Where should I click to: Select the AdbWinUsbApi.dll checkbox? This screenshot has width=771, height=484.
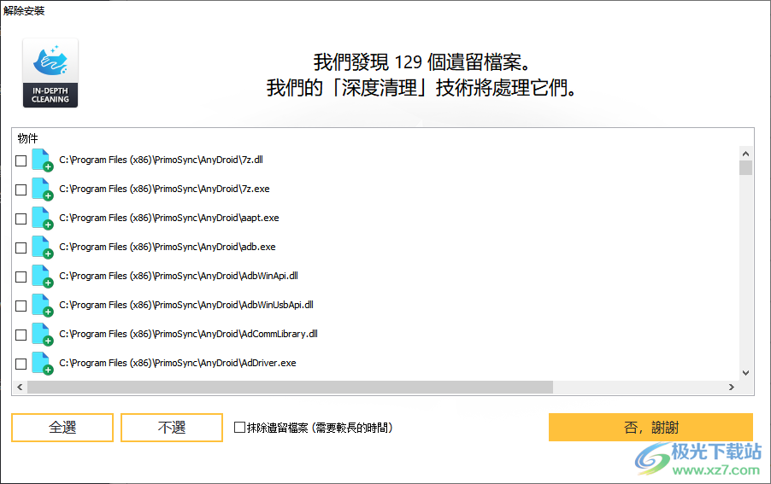click(x=21, y=306)
